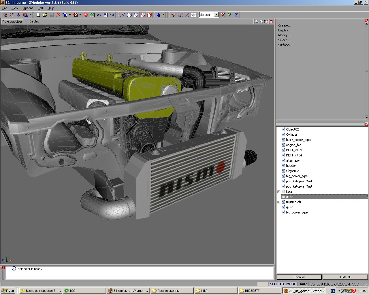
Task: Uncheck the header object checkbox
Action: click(283, 166)
